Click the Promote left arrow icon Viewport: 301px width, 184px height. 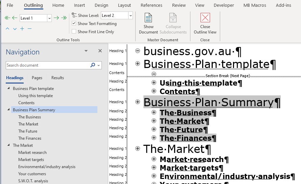(x=15, y=18)
